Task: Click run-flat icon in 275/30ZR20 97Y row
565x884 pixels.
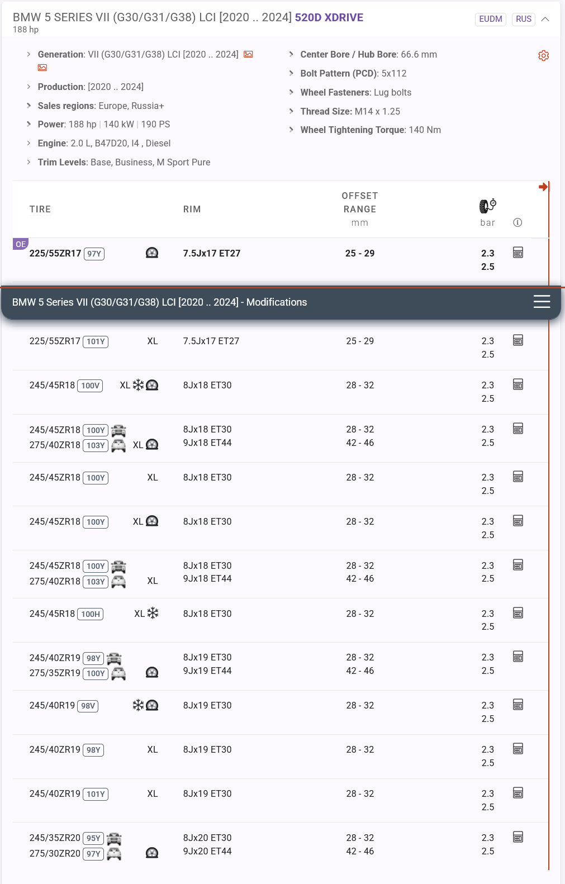Action: pos(152,853)
